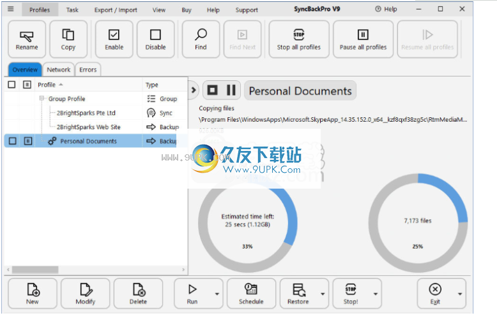Switch to the Errors tab
This screenshot has height=318, width=497.
coord(88,69)
